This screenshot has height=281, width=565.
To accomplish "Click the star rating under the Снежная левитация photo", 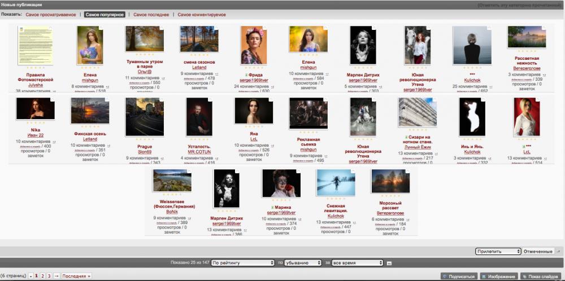I will tap(336, 199).
